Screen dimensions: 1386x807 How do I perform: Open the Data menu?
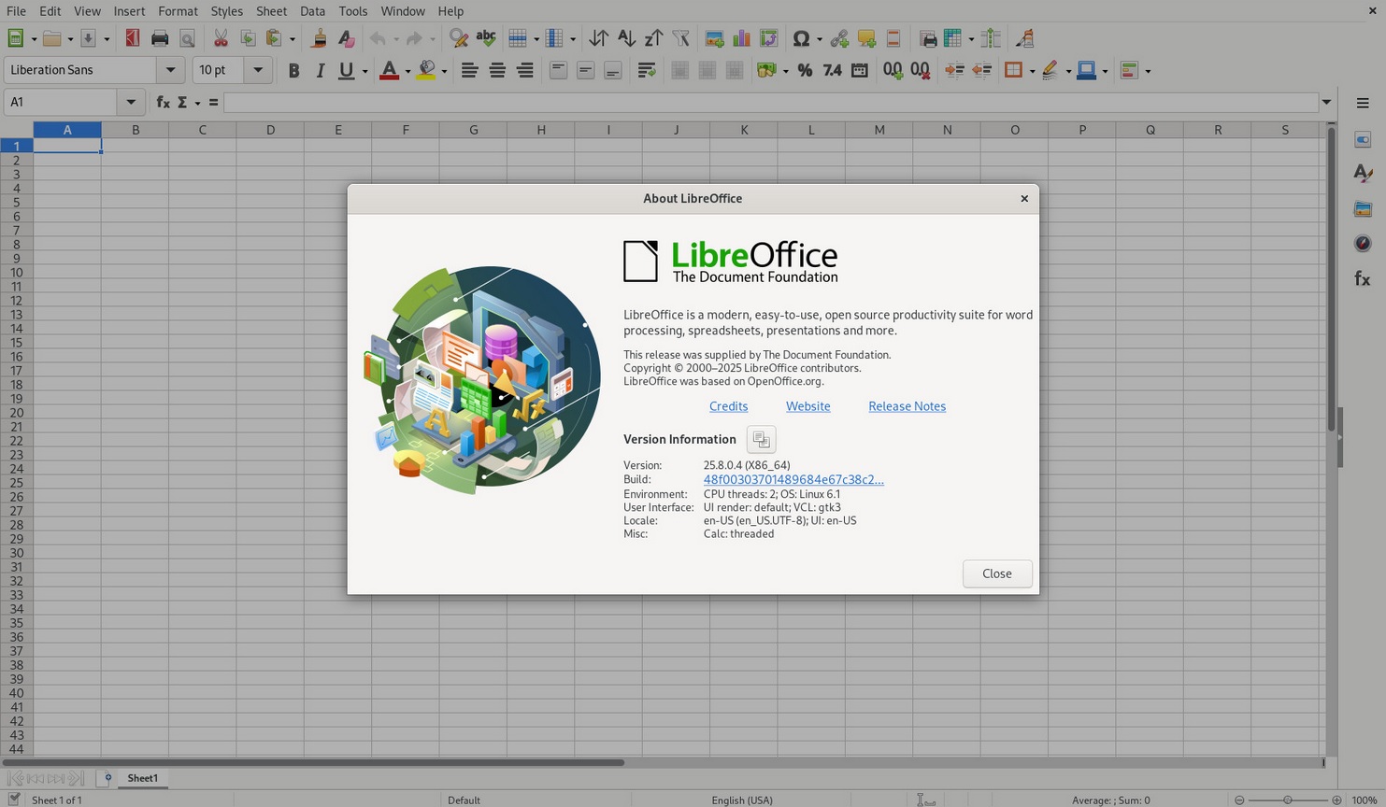(312, 11)
